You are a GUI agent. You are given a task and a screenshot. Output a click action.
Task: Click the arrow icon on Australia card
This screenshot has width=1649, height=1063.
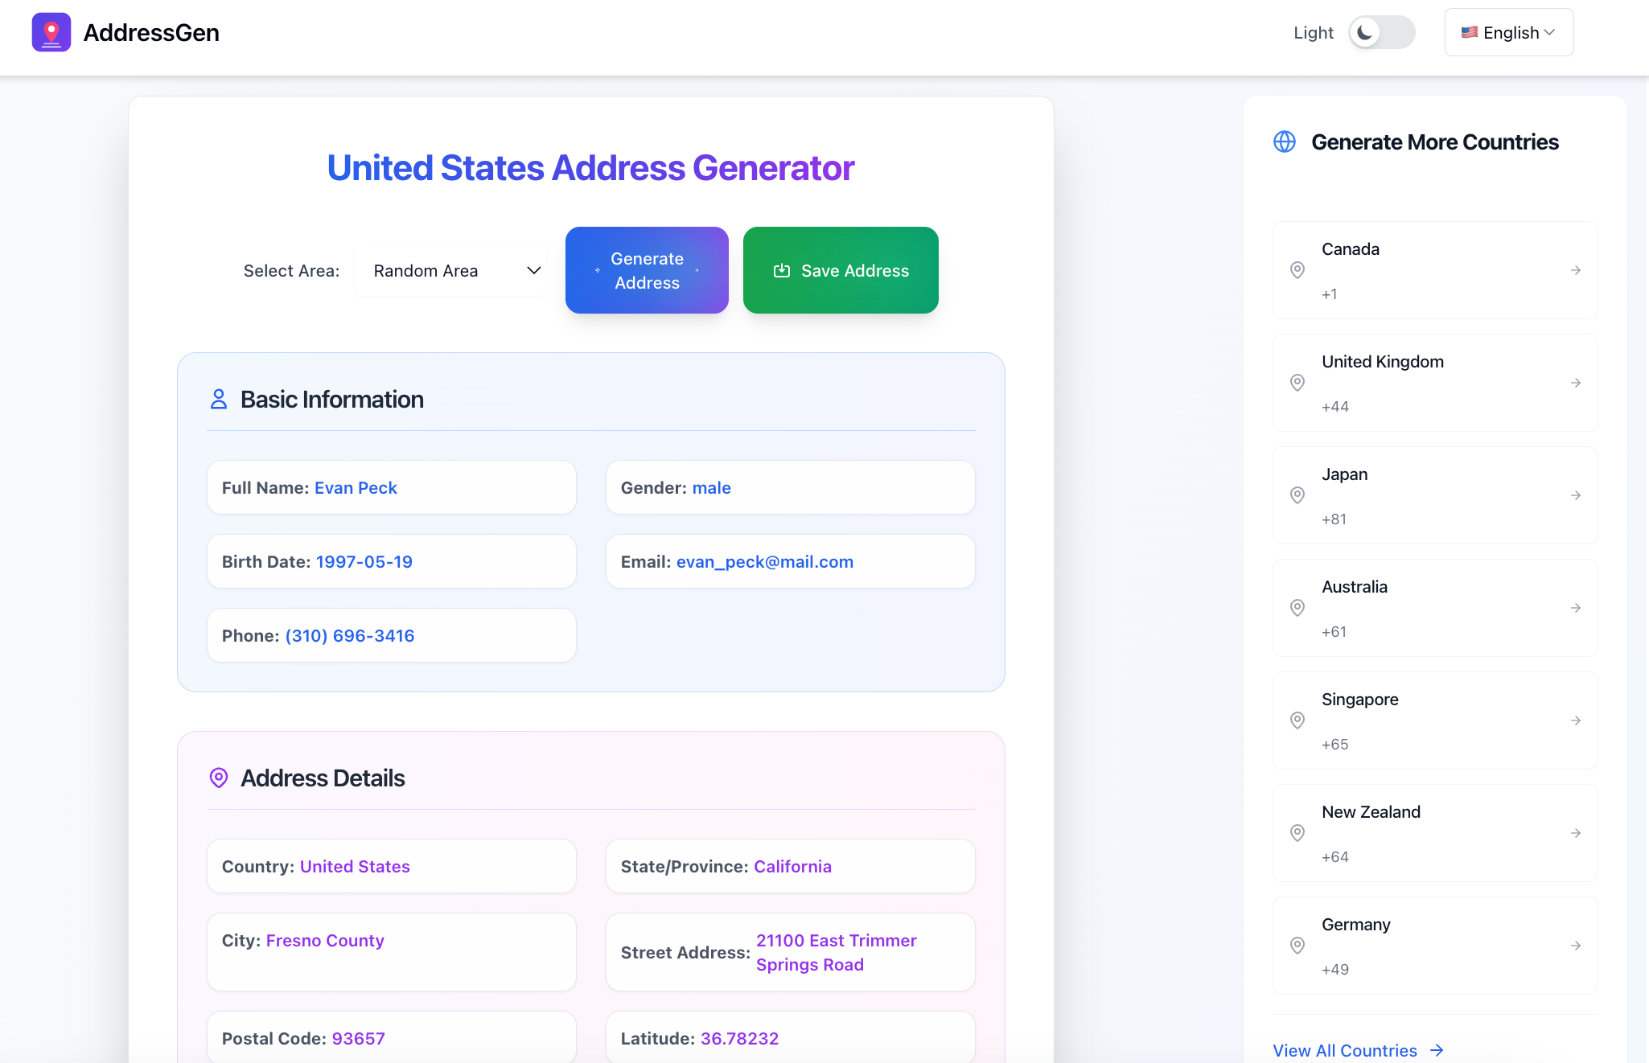coord(1576,608)
